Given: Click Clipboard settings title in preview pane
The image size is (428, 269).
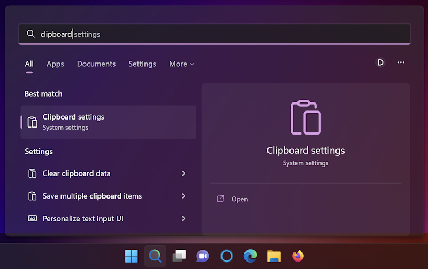Looking at the screenshot, I should (x=305, y=151).
